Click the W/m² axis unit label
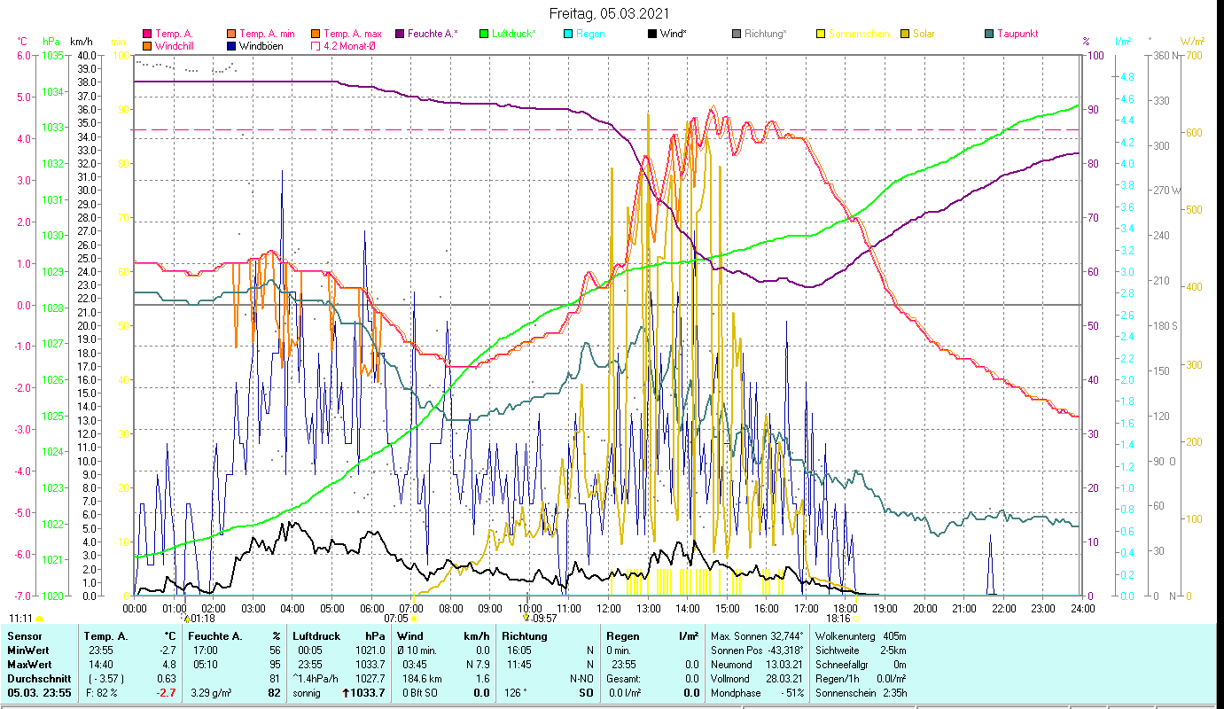Screen dimensions: 1224x709 click(1192, 42)
